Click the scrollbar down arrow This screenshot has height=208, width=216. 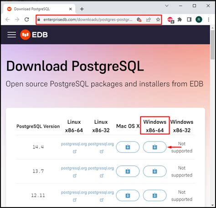click(x=212, y=205)
